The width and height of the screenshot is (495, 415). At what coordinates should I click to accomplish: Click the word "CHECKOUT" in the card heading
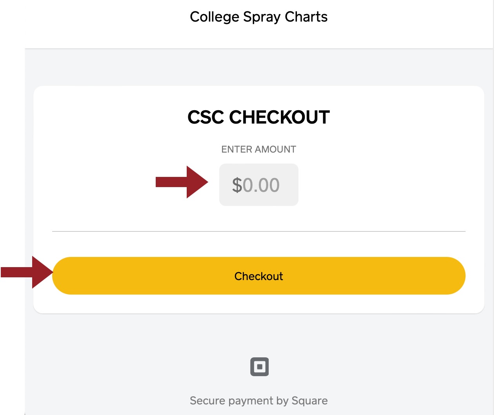point(279,117)
